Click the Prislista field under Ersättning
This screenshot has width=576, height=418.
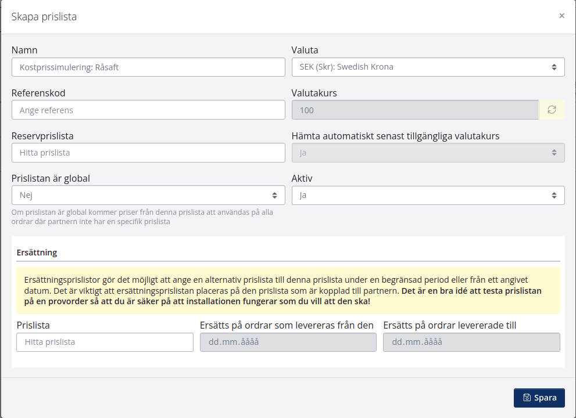click(105, 342)
